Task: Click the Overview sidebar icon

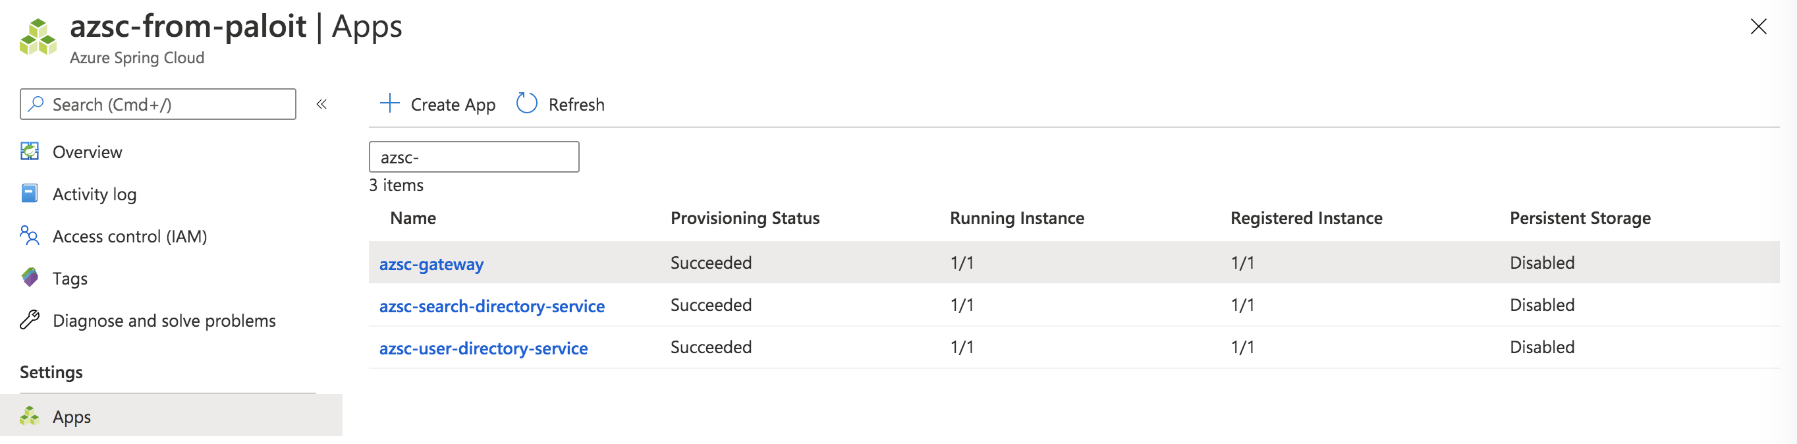Action: point(29,152)
